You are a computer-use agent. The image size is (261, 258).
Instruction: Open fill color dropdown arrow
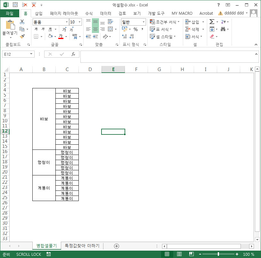click(55, 36)
